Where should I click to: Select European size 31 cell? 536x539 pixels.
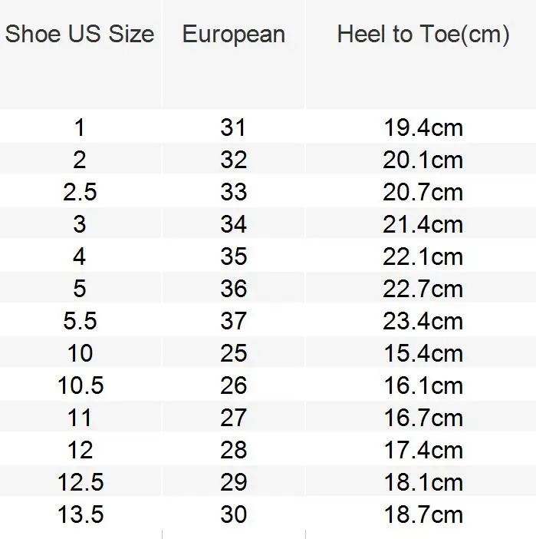coord(233,127)
